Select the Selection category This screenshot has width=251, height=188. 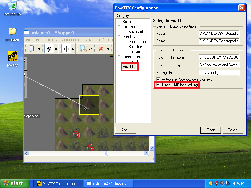coord(136,47)
